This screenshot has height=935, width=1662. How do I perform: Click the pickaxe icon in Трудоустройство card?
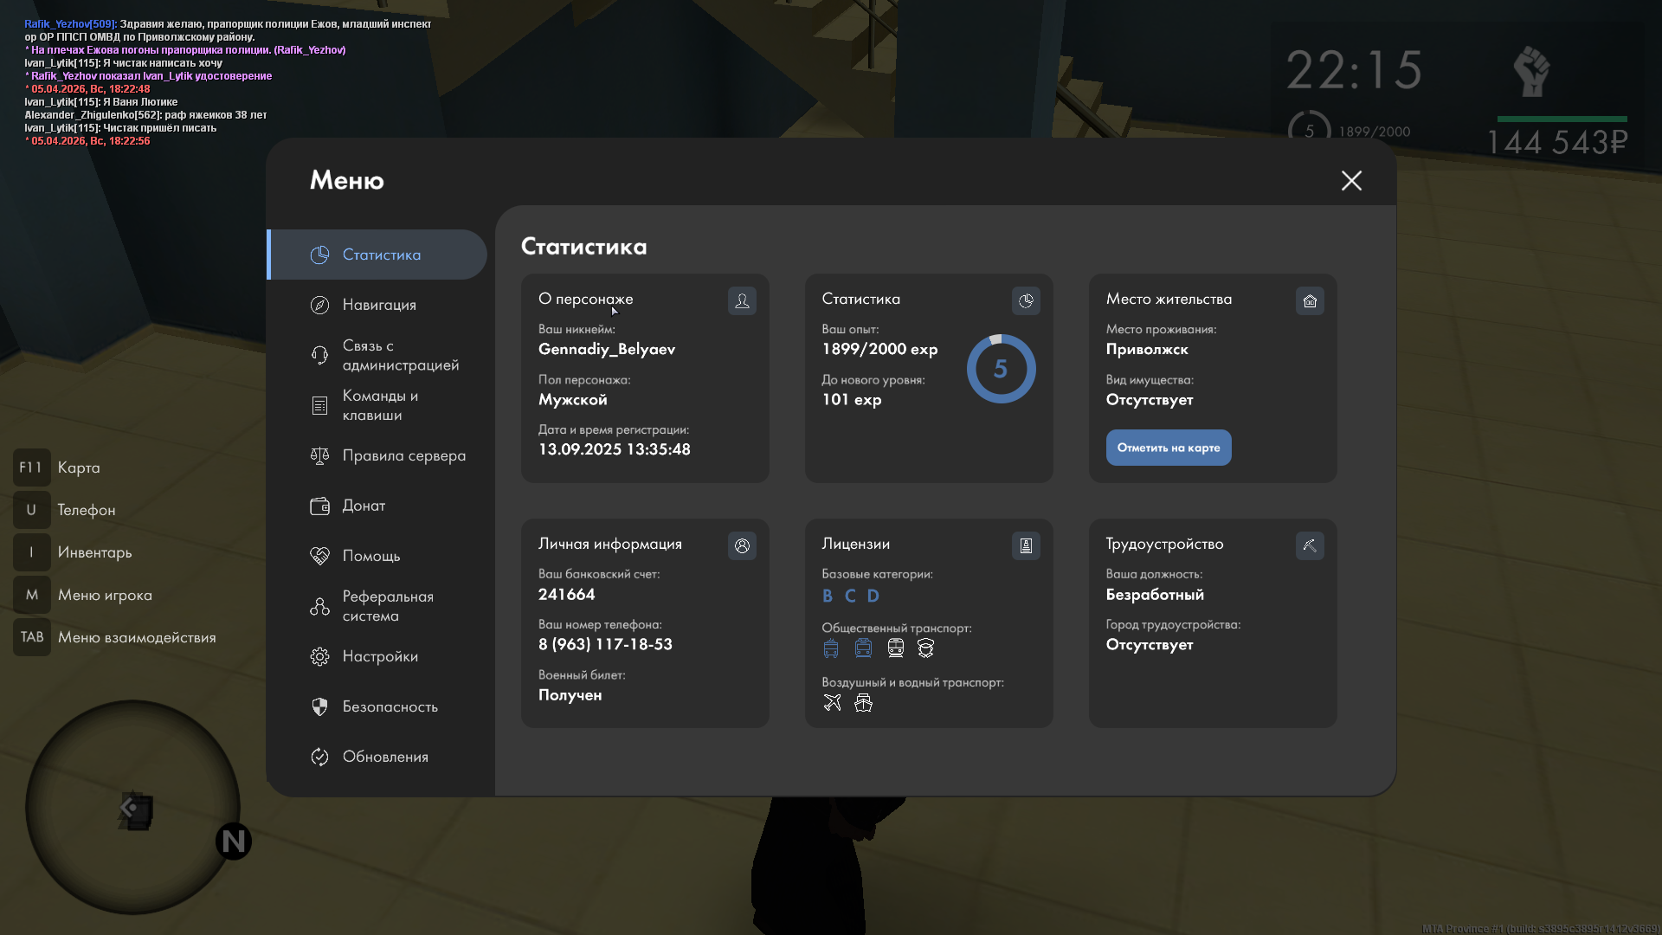(x=1310, y=546)
